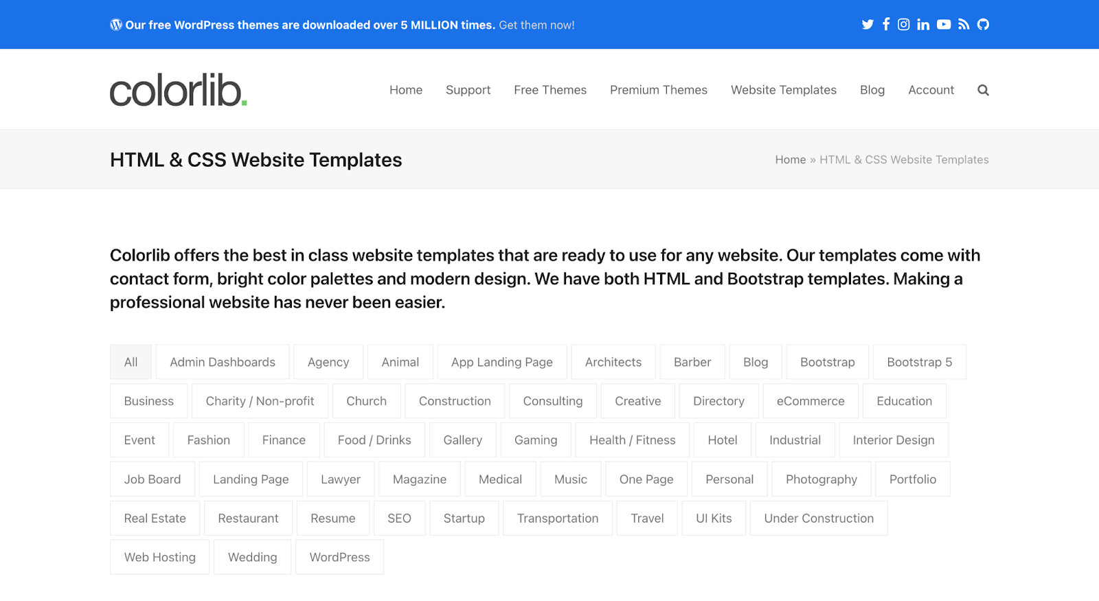Filter by Job Board category
The height and width of the screenshot is (601, 1099).
[x=152, y=479]
